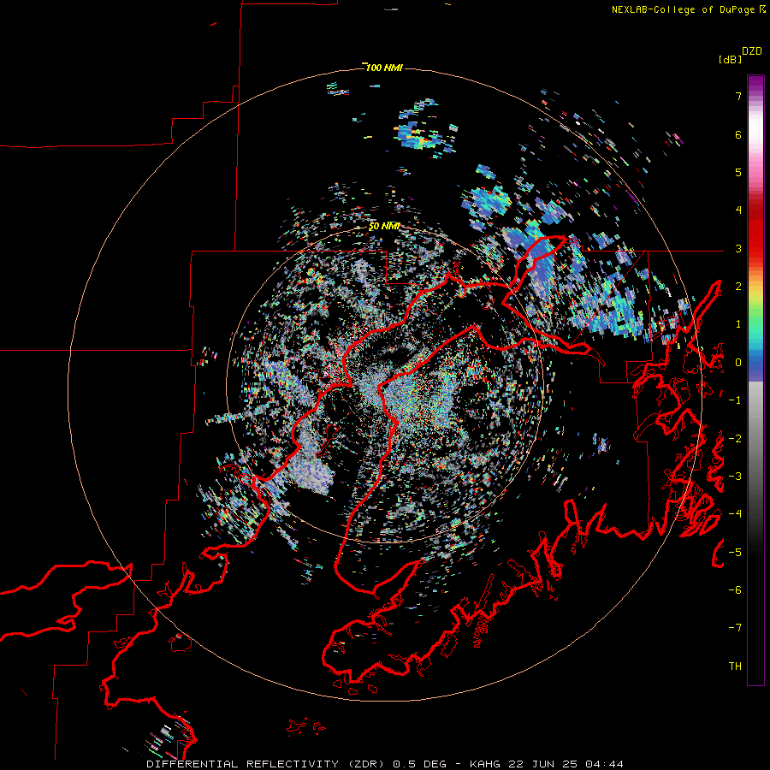Screen dimensions: 770x770
Task: Click the -7 dB colorbar label
Action: click(x=735, y=628)
